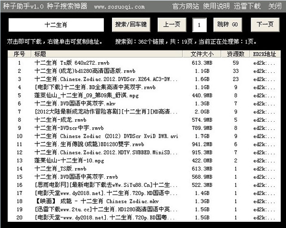
Task: Click the 迅雷下载 link
Action: tap(247, 6)
